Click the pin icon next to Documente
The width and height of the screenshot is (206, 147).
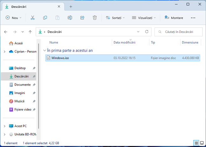click(x=34, y=85)
